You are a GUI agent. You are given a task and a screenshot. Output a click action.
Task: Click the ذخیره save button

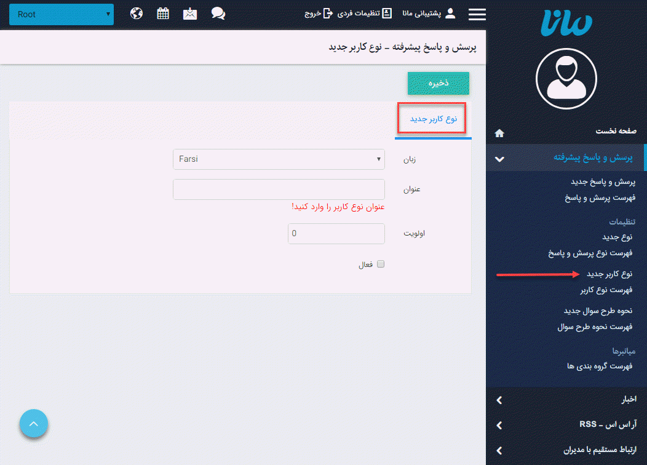click(x=438, y=83)
